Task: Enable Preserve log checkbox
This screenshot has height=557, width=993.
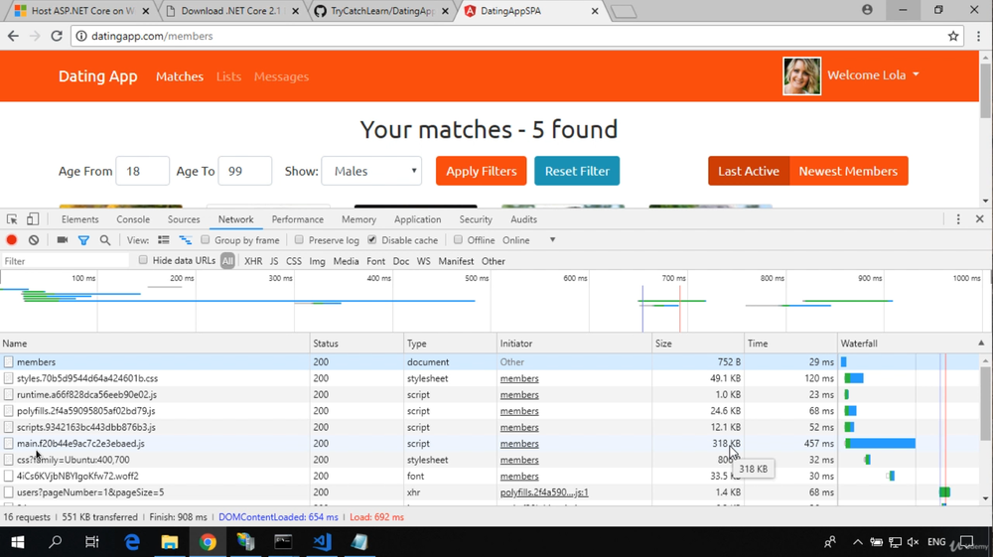Action: [x=299, y=240]
